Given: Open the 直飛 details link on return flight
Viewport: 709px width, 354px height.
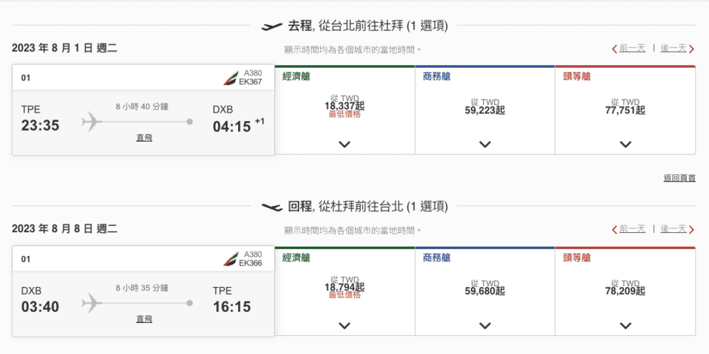Looking at the screenshot, I should coord(144,319).
